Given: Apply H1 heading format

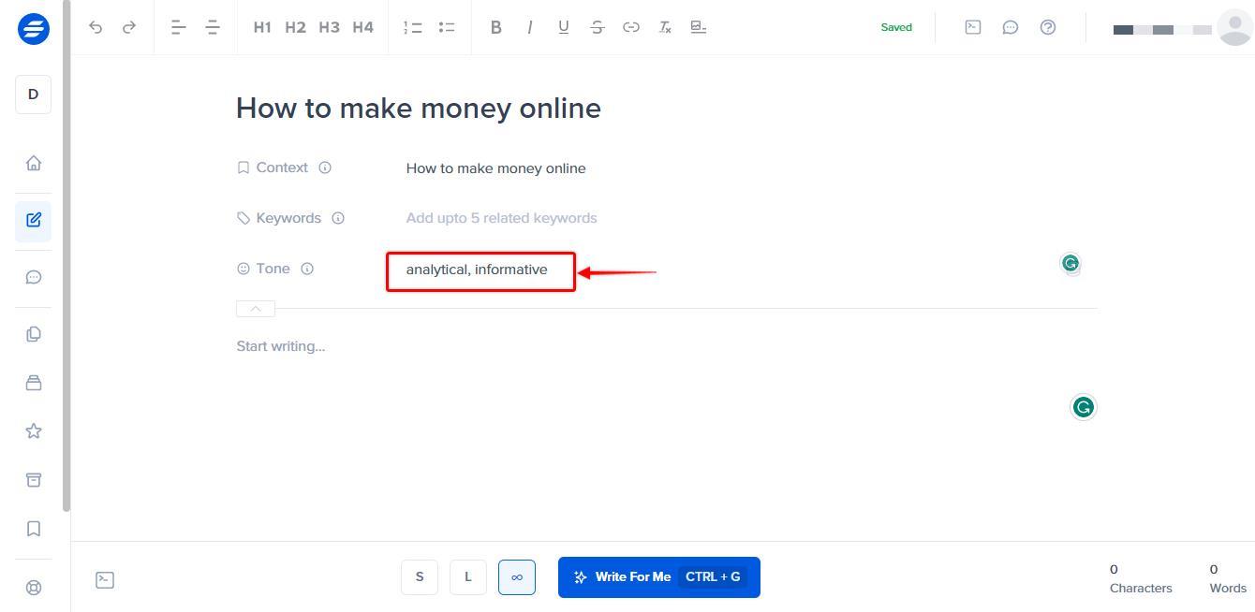Looking at the screenshot, I should [262, 27].
